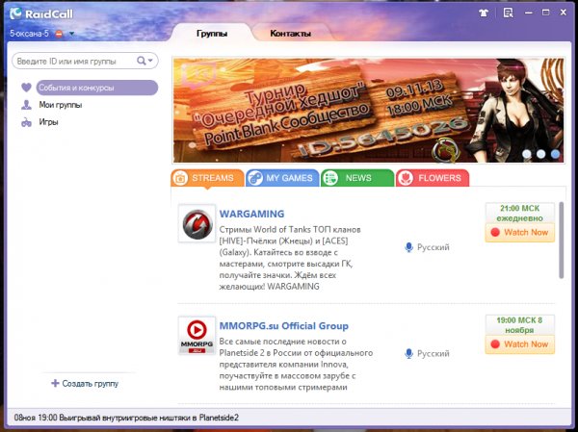
Task: Click microphone icon in WARGAMING row
Action: click(x=408, y=247)
